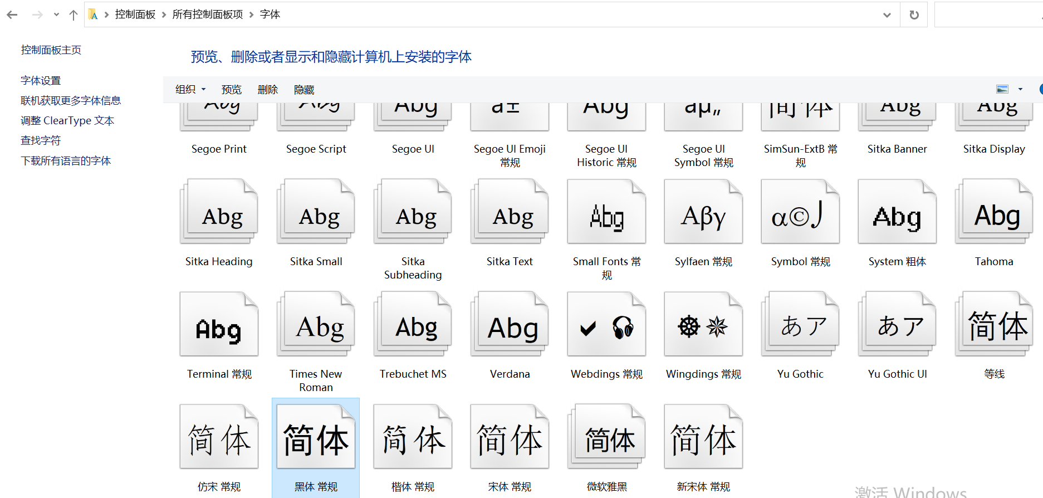Select the Sitka Small font icon
This screenshot has width=1043, height=498.
316,212
